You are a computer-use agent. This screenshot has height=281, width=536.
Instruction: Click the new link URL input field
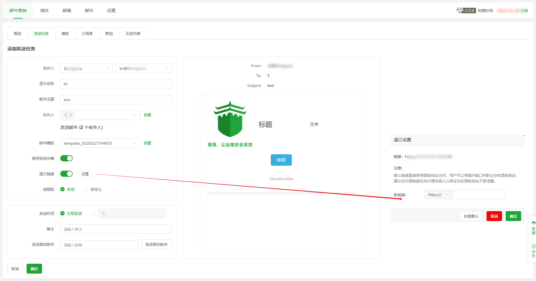(479, 194)
